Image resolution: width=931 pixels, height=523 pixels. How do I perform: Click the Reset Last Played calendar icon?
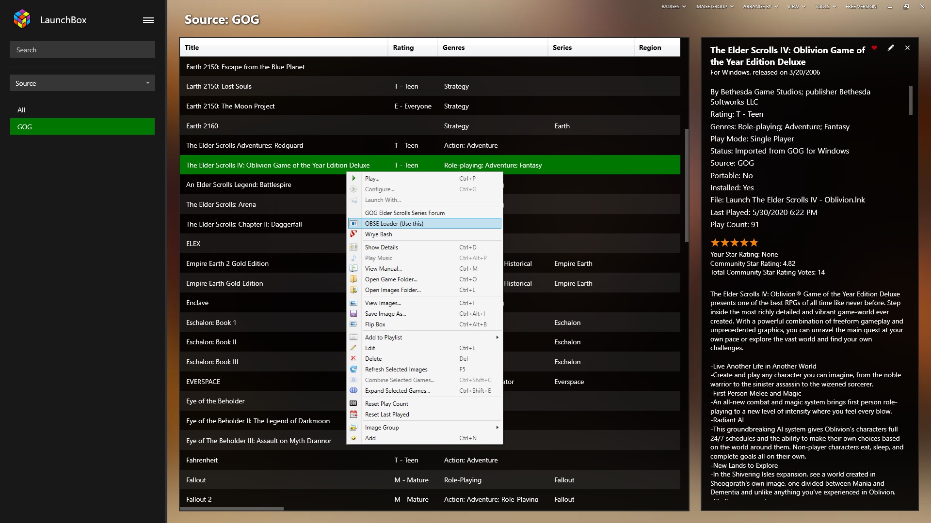coord(353,414)
